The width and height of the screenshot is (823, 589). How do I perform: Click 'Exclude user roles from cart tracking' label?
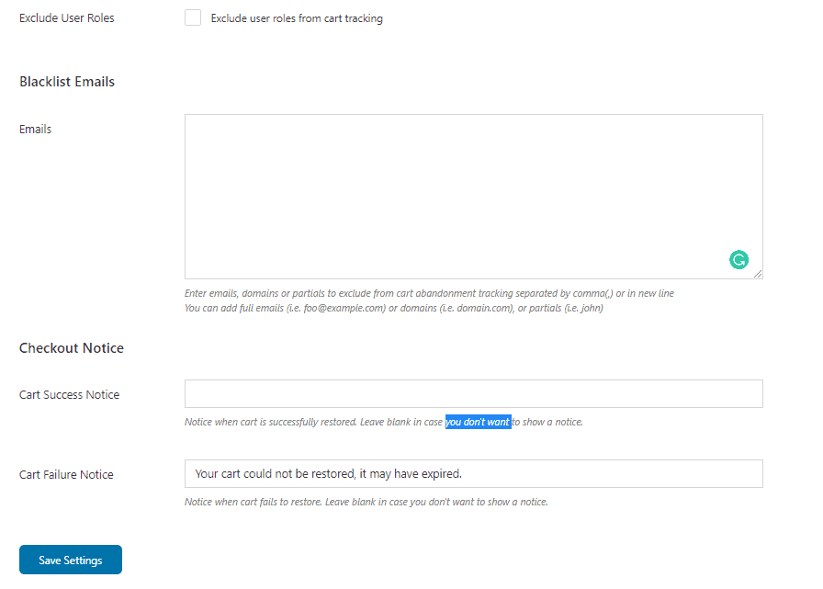[x=297, y=18]
